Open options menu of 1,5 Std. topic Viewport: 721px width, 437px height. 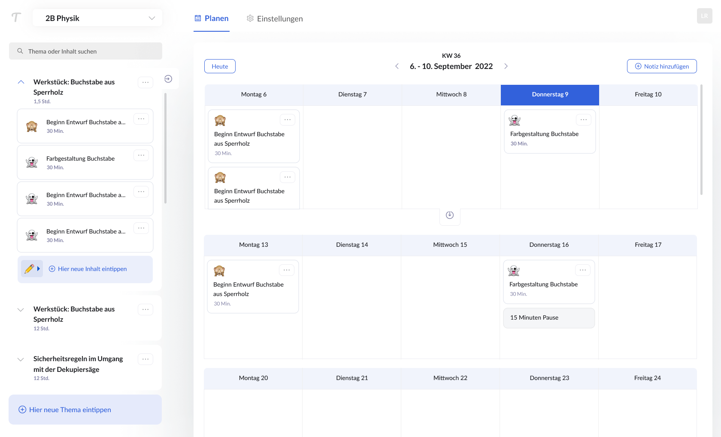[145, 82]
